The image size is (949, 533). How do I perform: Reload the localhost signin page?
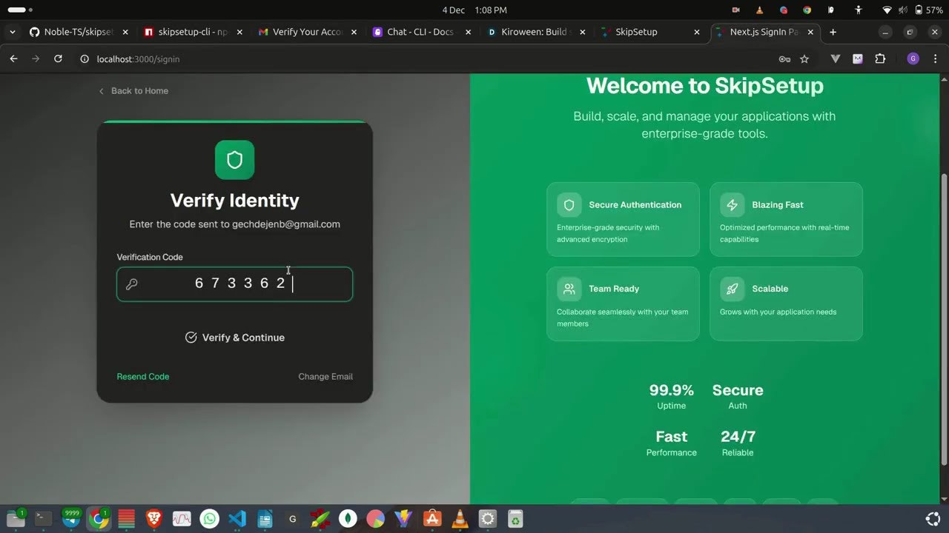pos(58,58)
